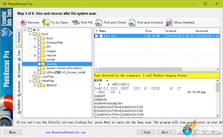Click the G: drive icon
This screenshot has height=138, width=223.
pos(34,30)
